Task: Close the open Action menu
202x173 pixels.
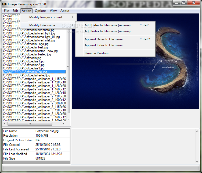Action: pyautogui.click(x=26, y=11)
